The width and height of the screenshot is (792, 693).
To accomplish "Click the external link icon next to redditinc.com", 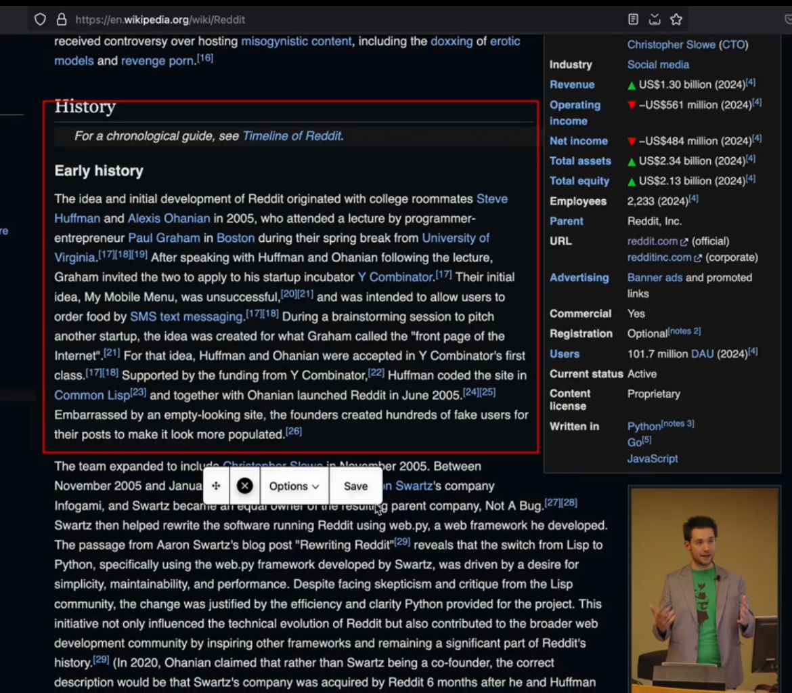I will [698, 258].
